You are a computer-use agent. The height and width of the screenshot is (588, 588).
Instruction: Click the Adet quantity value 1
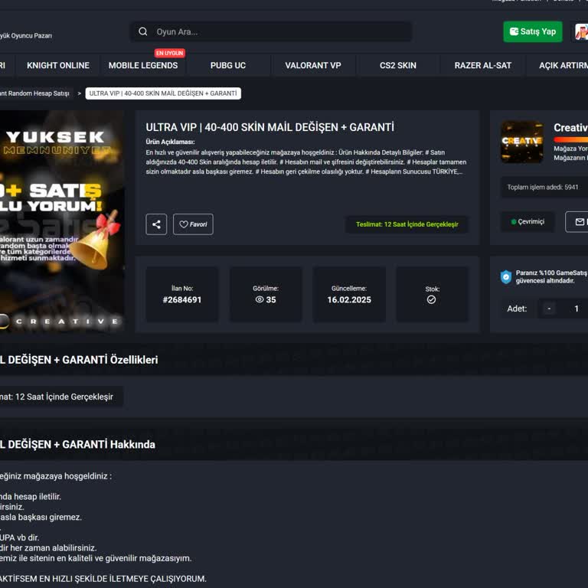pos(577,309)
